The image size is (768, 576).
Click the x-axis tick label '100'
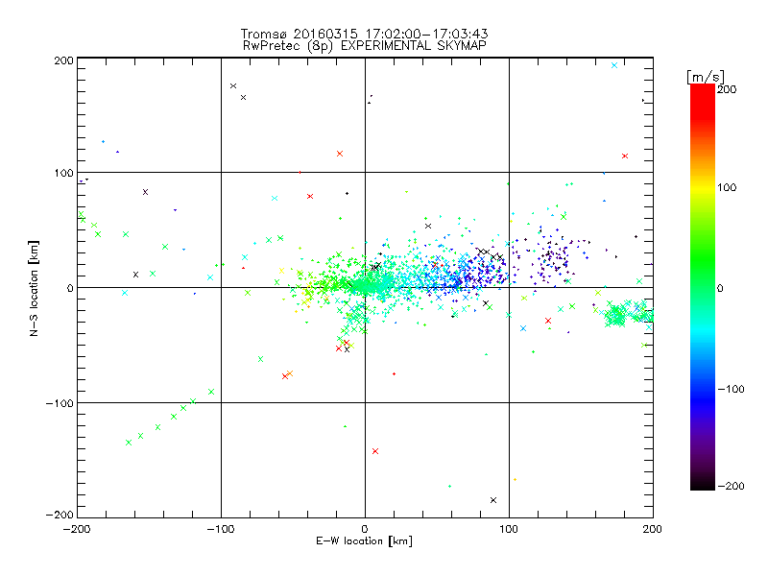(509, 529)
